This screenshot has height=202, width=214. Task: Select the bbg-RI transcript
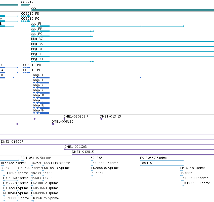(x=107, y=26)
